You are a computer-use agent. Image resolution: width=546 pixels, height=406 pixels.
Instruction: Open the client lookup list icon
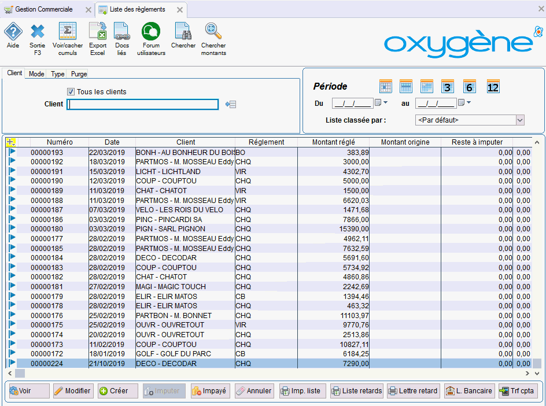point(231,104)
